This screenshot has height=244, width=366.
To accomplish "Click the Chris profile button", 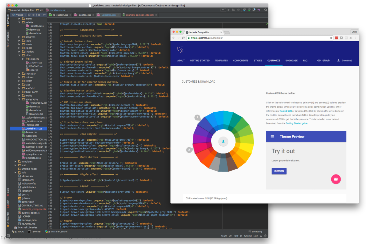I will (354, 32).
